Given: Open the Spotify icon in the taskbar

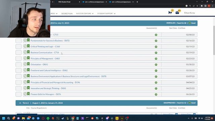Looking at the screenshot, I should [x=48, y=118].
